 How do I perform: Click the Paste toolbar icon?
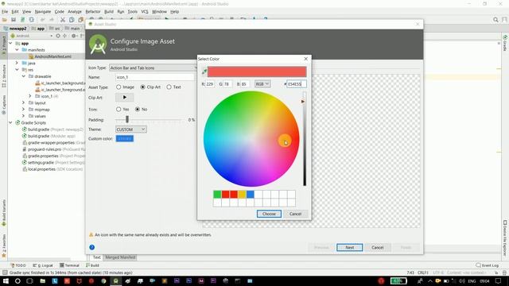tap(80, 20)
